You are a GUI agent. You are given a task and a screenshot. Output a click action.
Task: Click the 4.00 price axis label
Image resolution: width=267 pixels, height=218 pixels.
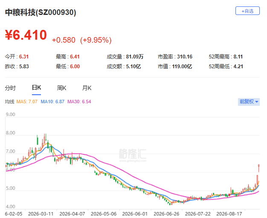[10, 206]
